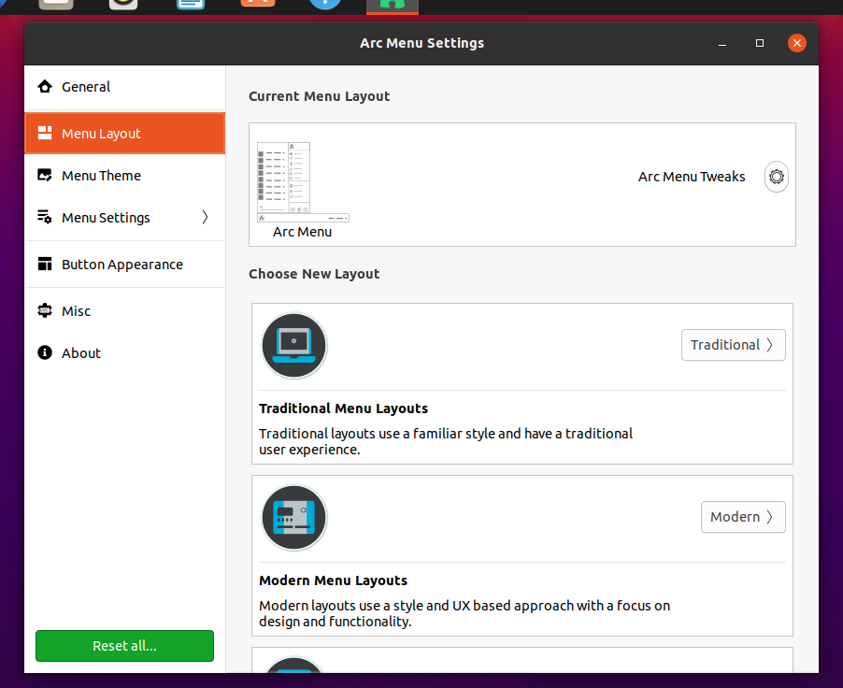Click the Arc Menu Tweaks label

pos(692,177)
